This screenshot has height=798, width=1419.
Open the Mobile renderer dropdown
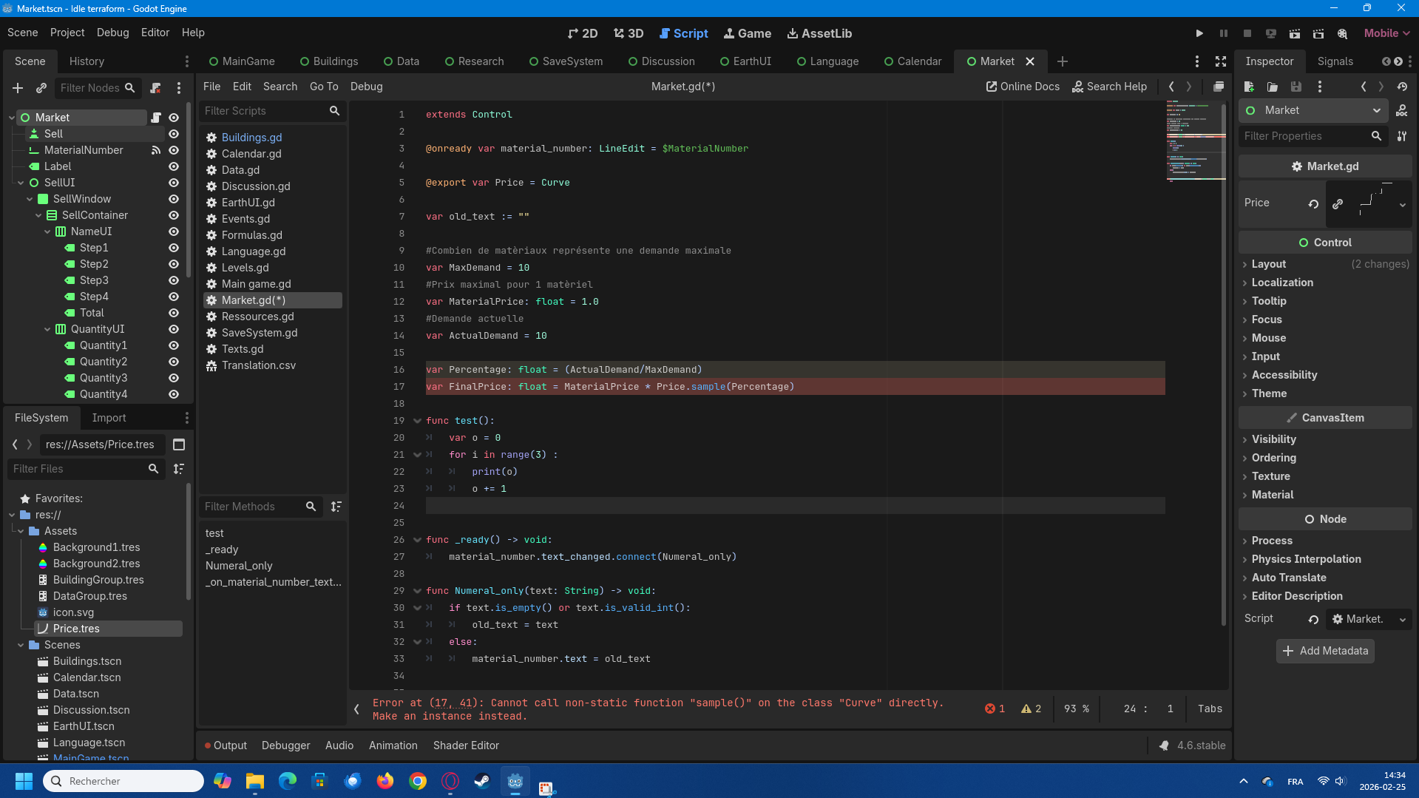(x=1386, y=33)
